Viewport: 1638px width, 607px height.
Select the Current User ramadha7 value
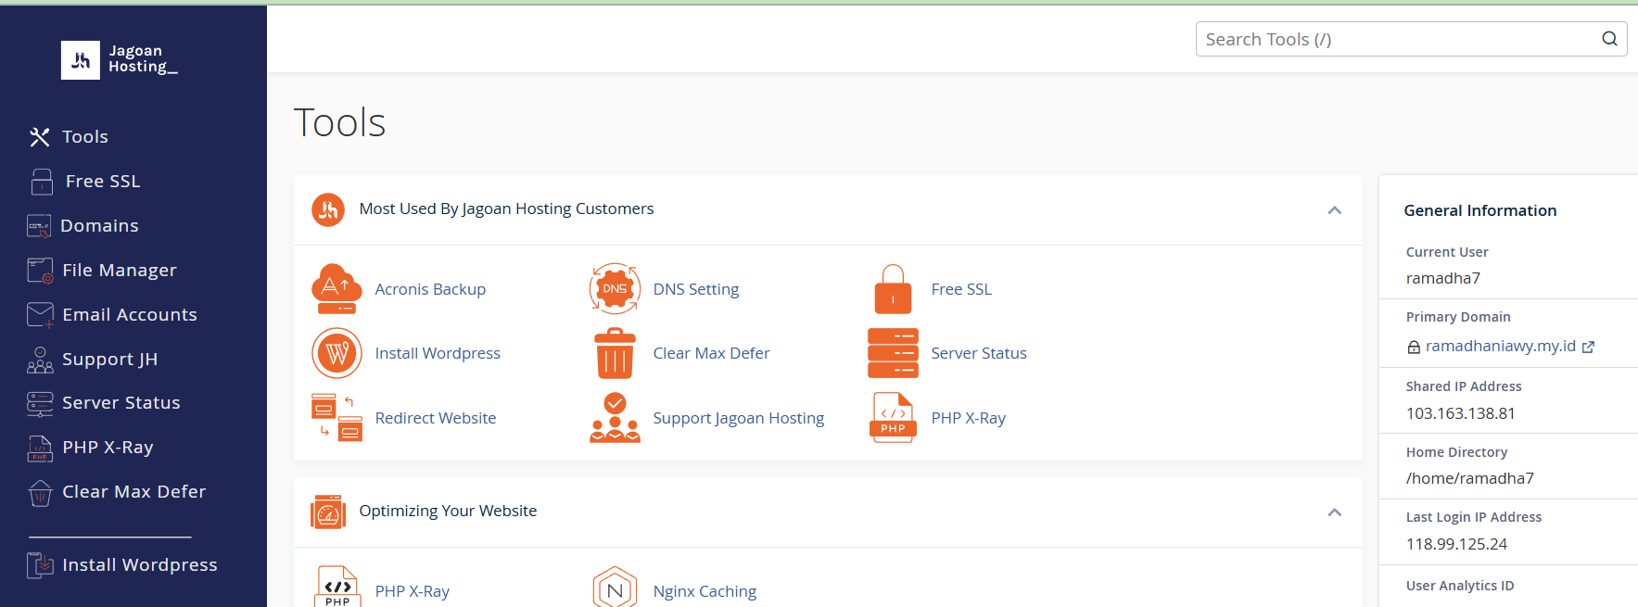[1443, 278]
